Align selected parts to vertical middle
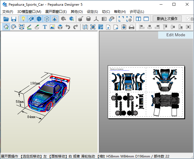The height and width of the screenshot is (159, 194). [173, 27]
